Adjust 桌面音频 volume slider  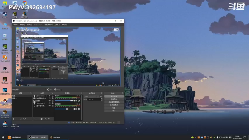[x=64, y=109]
